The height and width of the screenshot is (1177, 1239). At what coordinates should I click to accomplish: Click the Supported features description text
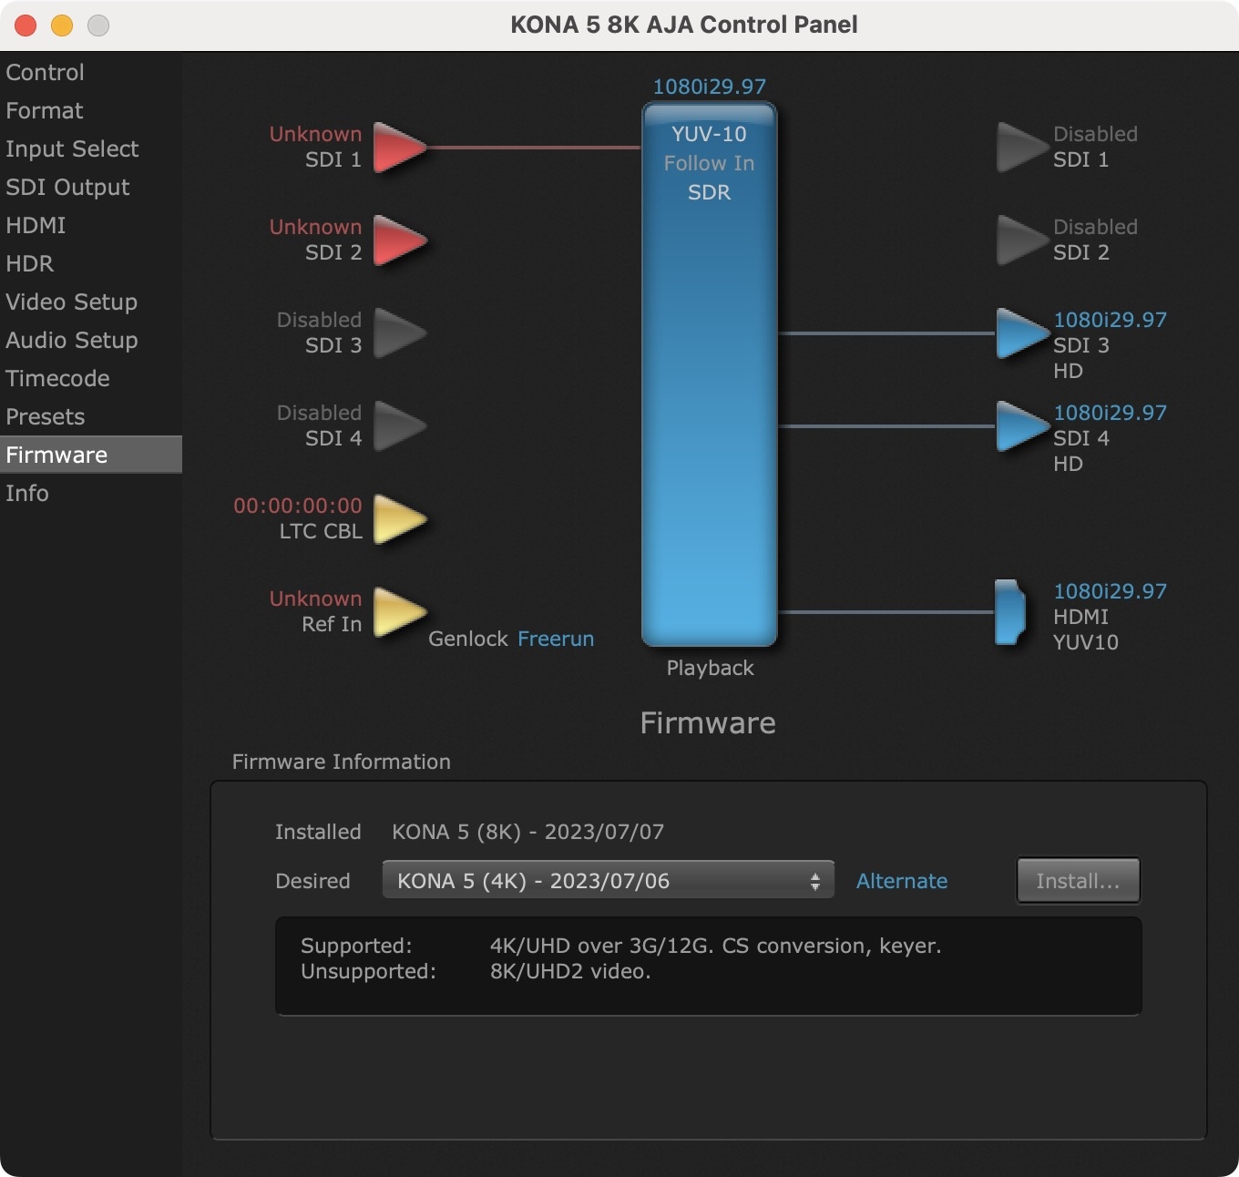coord(715,946)
